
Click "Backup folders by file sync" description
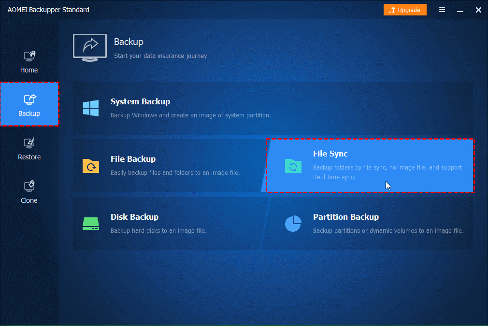tap(388, 172)
